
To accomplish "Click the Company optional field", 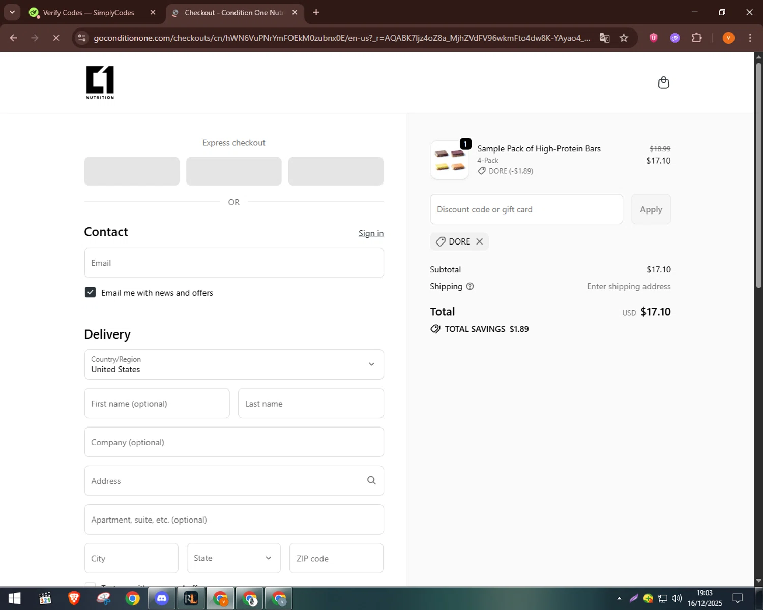I will click(x=234, y=442).
